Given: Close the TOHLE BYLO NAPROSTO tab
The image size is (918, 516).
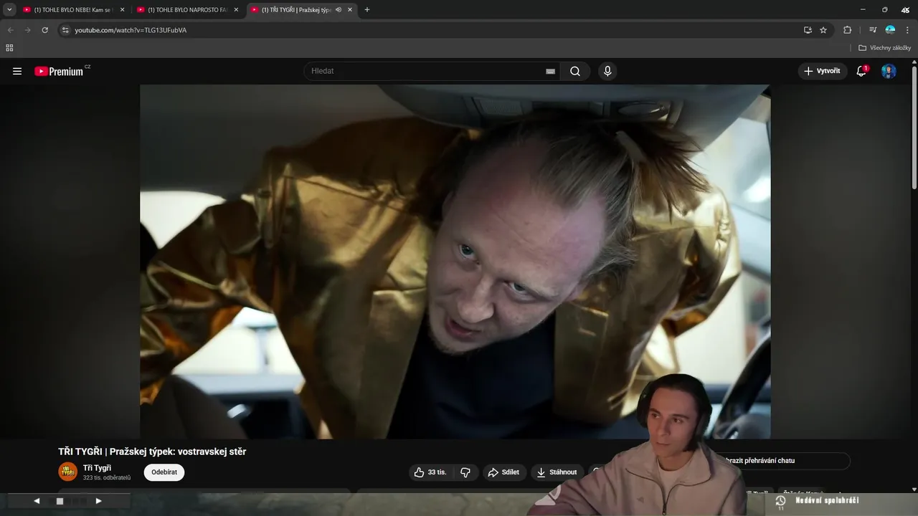Looking at the screenshot, I should pos(236,10).
